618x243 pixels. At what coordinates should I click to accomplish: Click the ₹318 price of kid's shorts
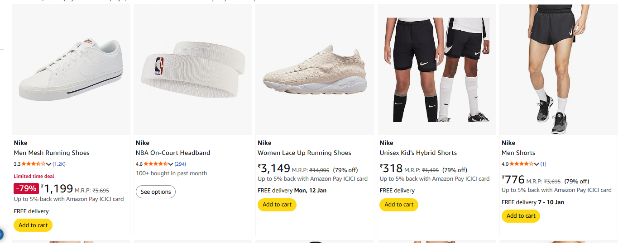pos(392,169)
